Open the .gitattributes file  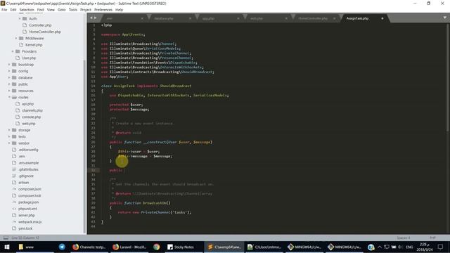[28, 169]
